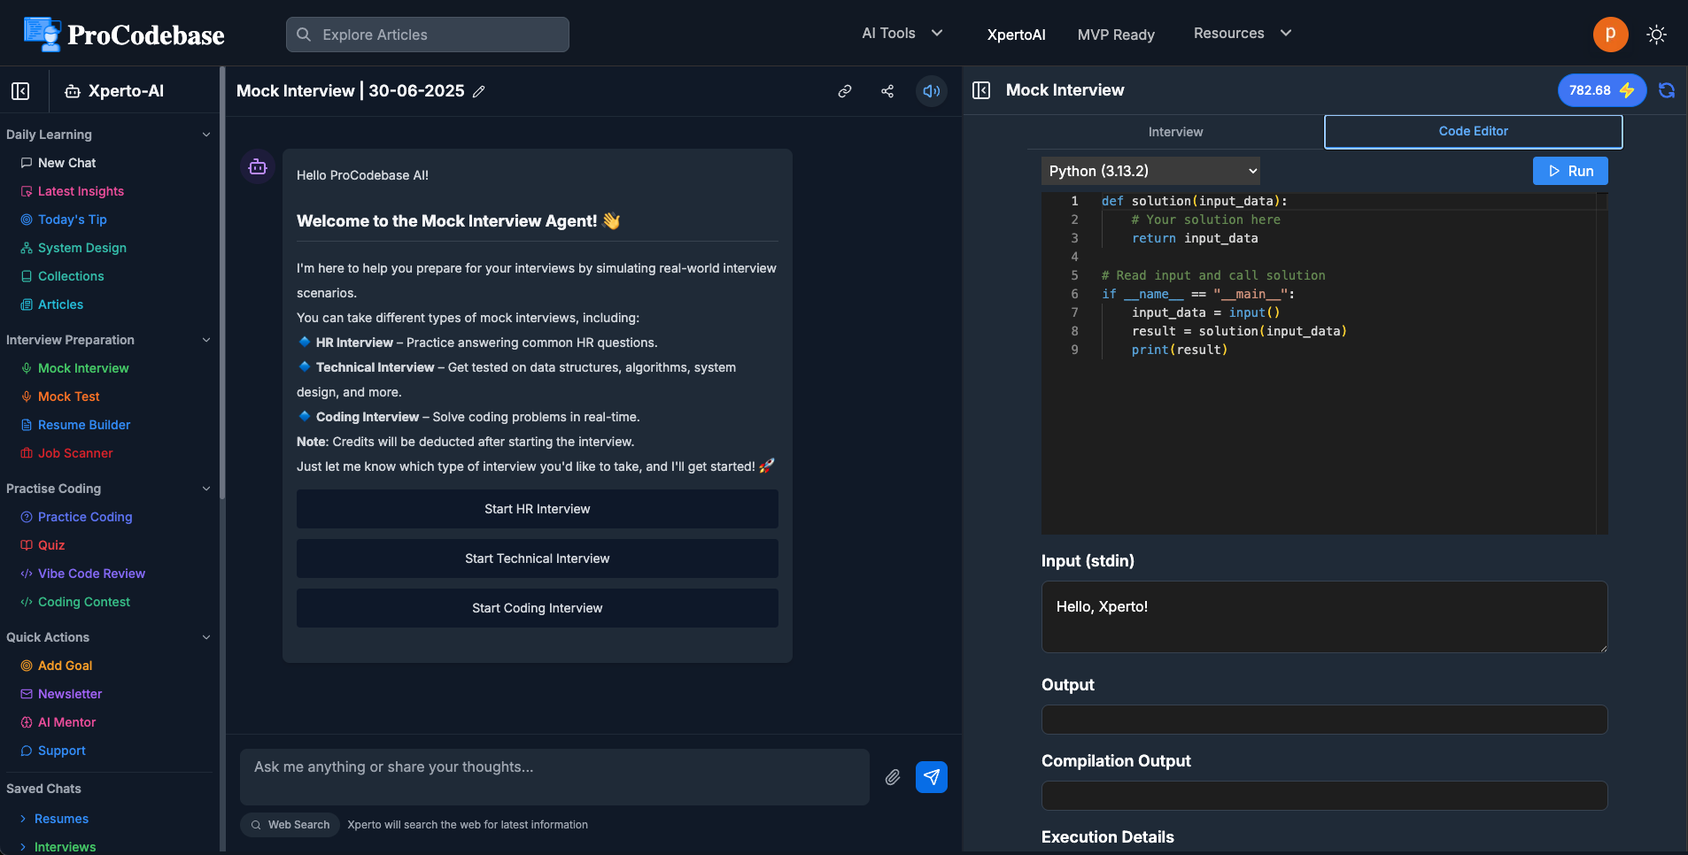Focus the Ask me anything chat input
The width and height of the screenshot is (1688, 855).
pos(554,777)
